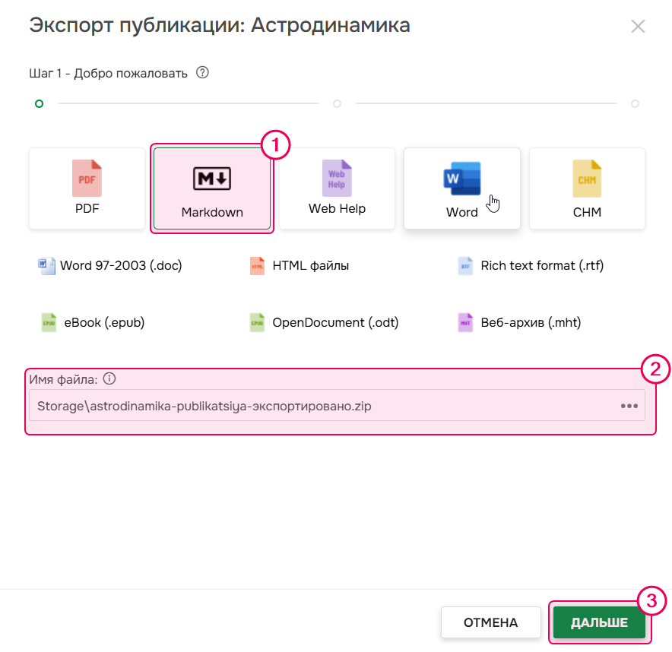Viewport: 672px width, 652px height.
Task: Close the export publication dialog
Action: (x=638, y=26)
